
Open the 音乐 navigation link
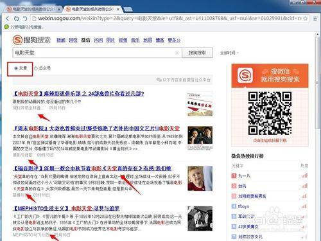[x=135, y=40]
